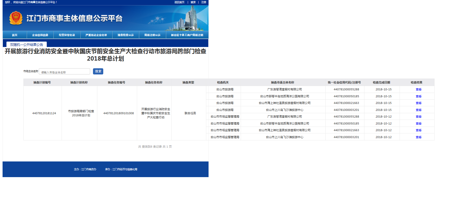Click the national emblem logo in header
The height and width of the screenshot is (211, 460).
16,18
